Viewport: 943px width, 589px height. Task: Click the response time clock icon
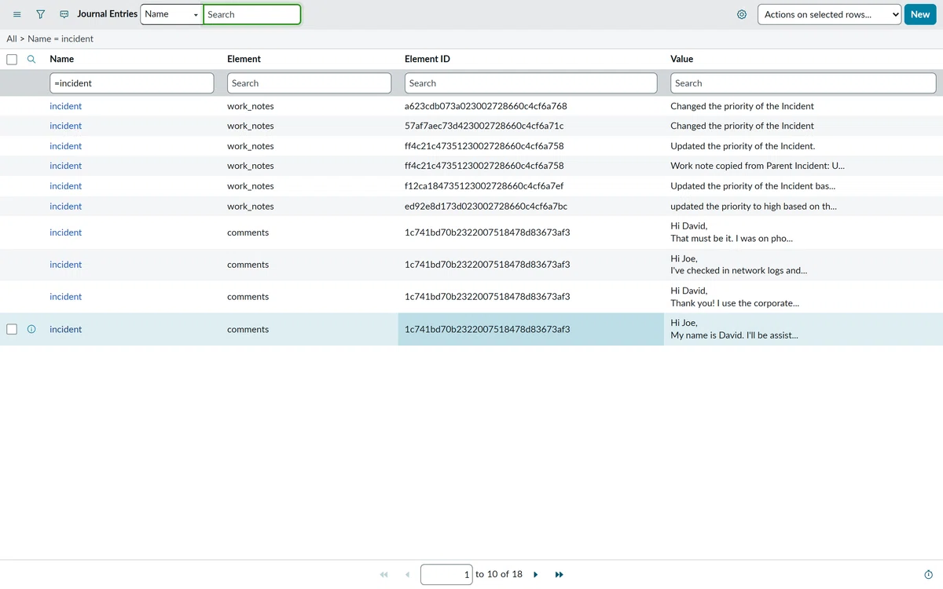pos(929,575)
